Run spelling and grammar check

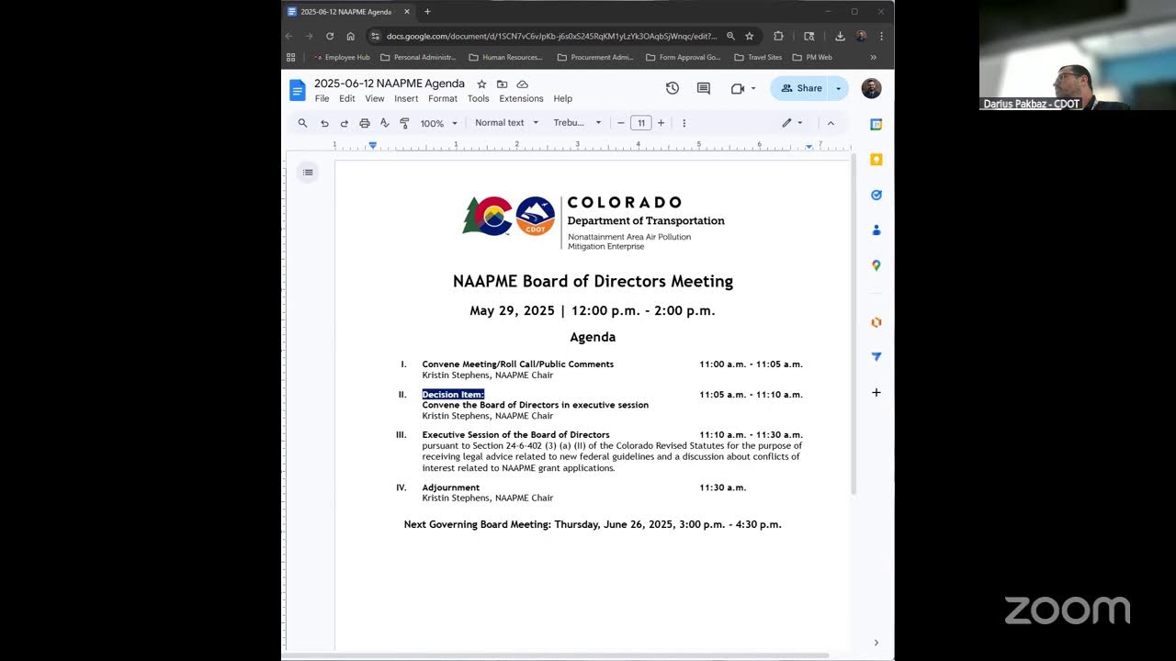click(x=385, y=123)
